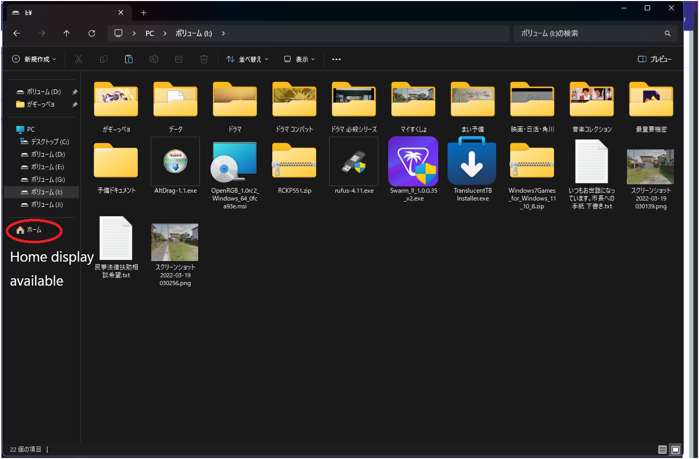
Task: Switch to large icons view in status bar
Action: pyautogui.click(x=676, y=450)
